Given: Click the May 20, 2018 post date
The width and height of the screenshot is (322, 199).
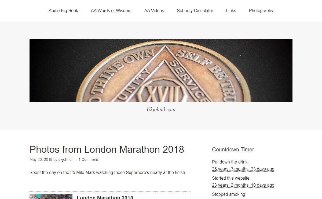Looking at the screenshot, I should 41,159.
